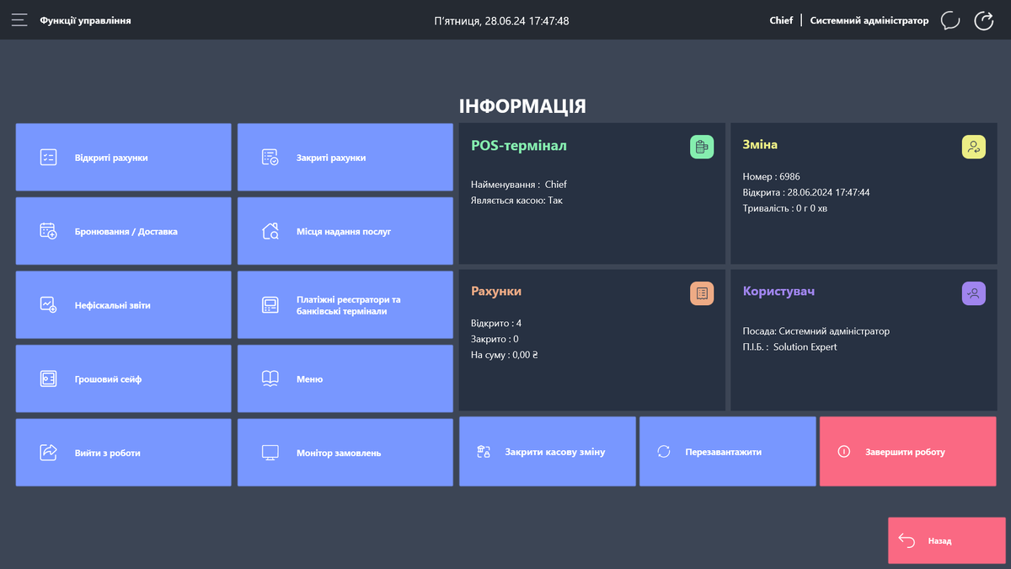
Task: Click the Назад button at the bottom-right
Action: [945, 540]
